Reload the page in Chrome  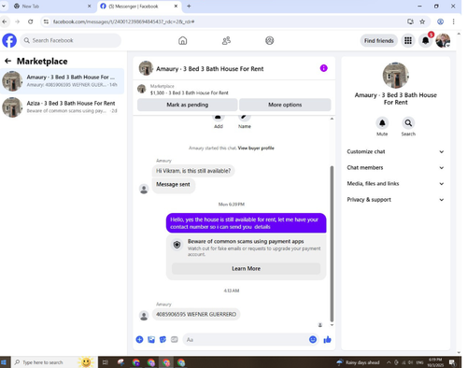(x=30, y=21)
